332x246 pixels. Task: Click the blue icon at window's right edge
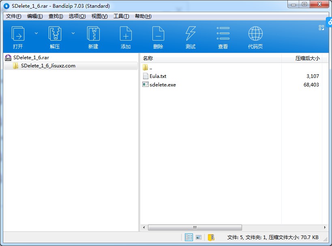[x=330, y=22]
